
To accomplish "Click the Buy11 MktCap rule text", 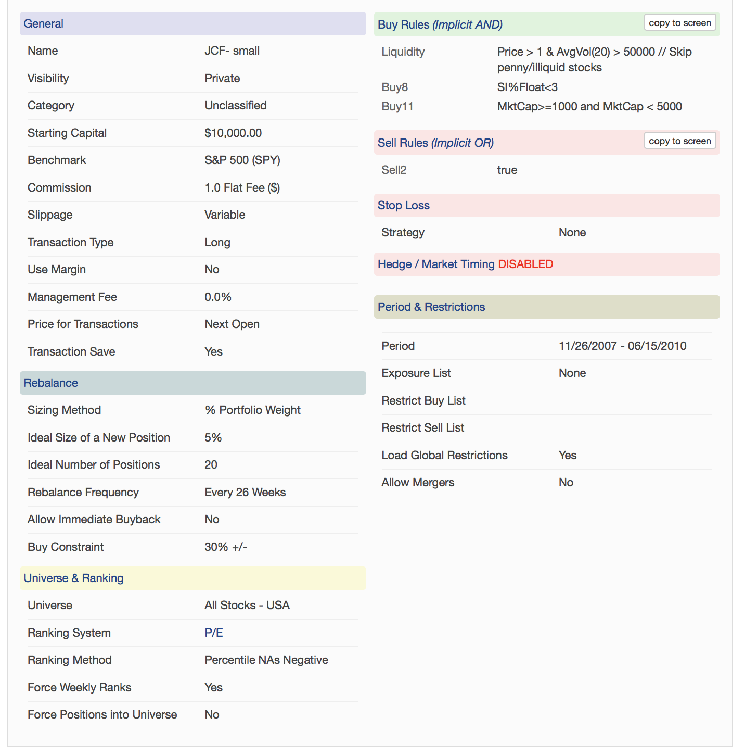I will click(589, 107).
